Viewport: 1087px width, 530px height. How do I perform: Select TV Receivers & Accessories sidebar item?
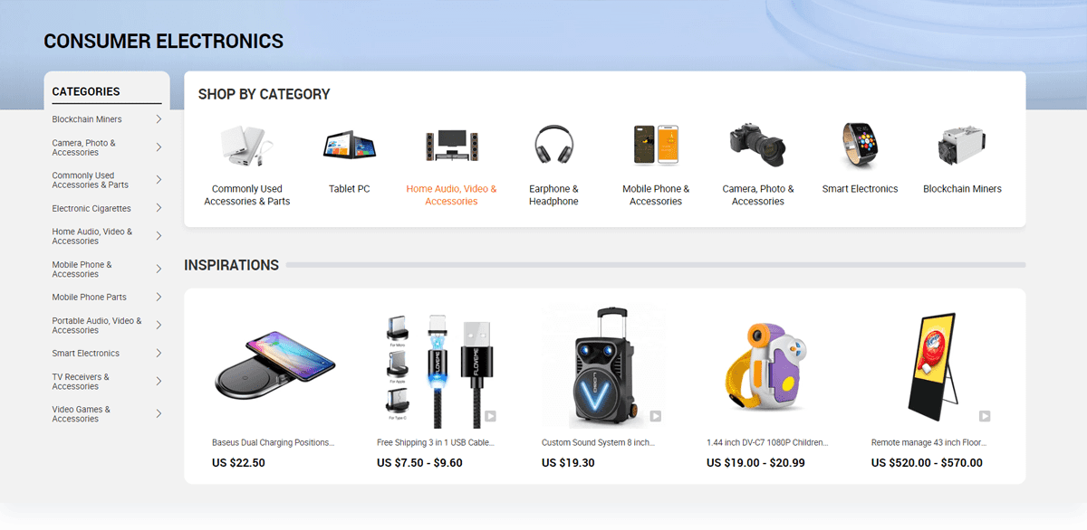coord(81,382)
